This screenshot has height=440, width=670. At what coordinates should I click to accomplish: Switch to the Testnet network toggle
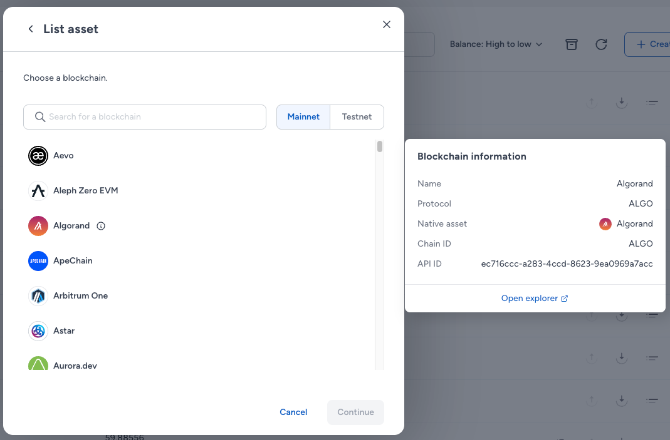(357, 116)
